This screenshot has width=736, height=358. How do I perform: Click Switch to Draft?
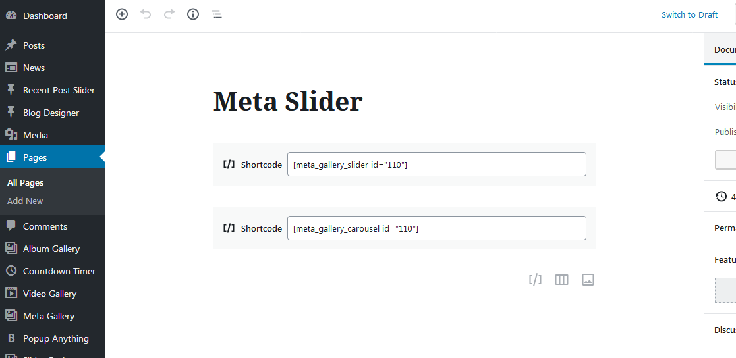(x=689, y=15)
